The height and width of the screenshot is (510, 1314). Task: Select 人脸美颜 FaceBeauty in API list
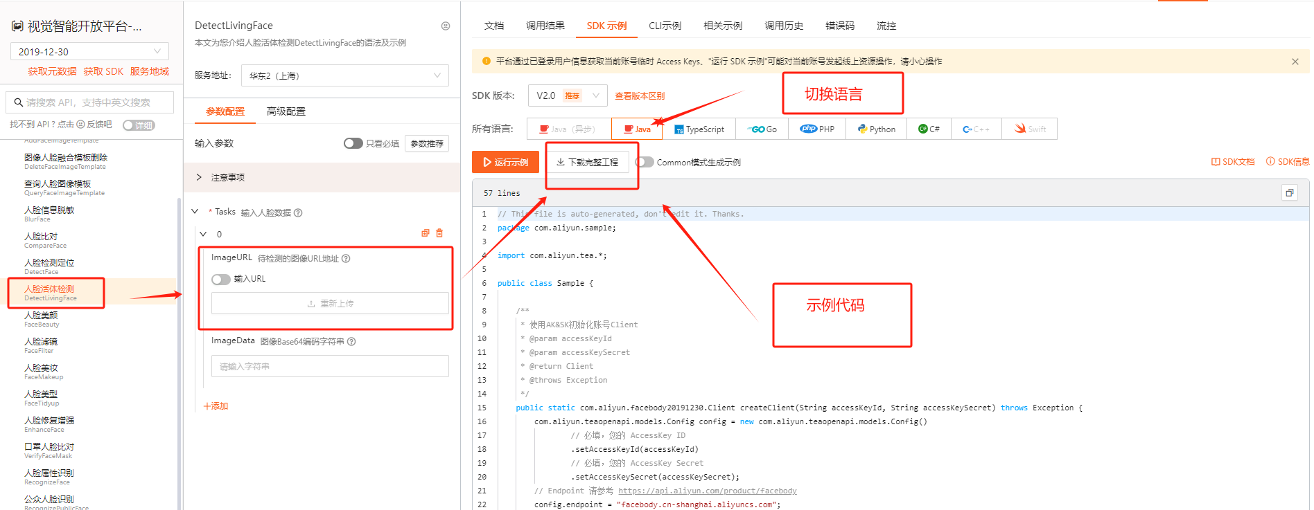click(x=42, y=319)
